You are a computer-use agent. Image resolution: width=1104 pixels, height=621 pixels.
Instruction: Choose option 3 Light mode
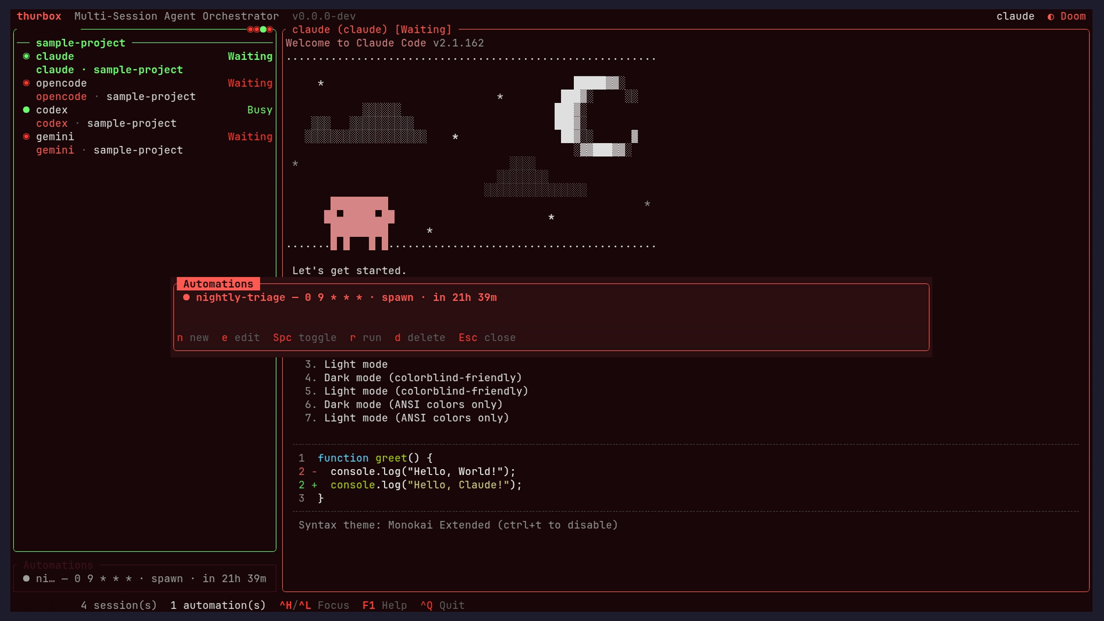346,365
